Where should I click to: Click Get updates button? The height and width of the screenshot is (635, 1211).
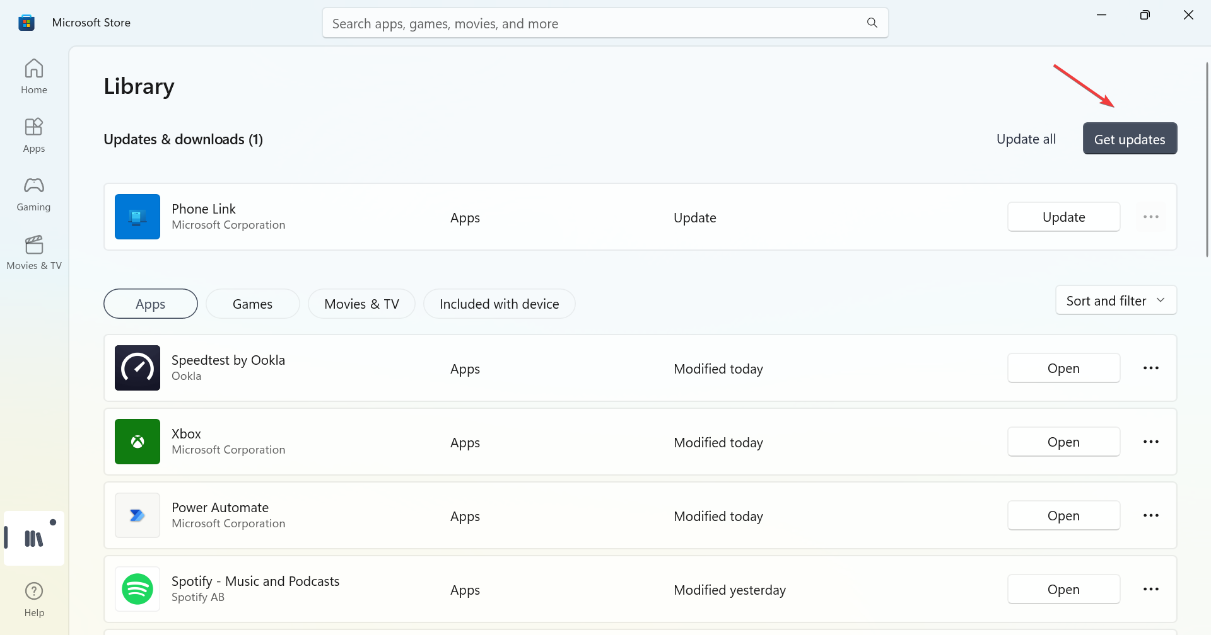pyautogui.click(x=1130, y=139)
